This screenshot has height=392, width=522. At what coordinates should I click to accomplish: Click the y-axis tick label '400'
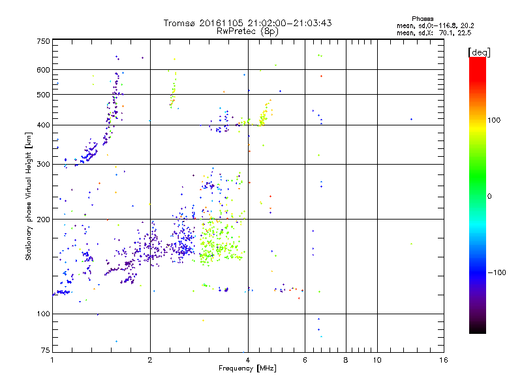[x=44, y=125]
